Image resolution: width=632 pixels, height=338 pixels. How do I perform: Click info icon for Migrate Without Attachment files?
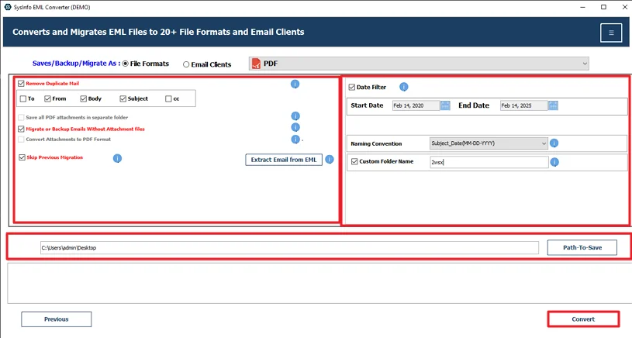coord(295,127)
